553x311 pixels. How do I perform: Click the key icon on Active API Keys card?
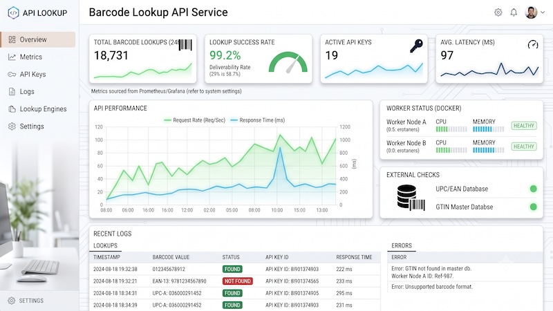click(x=416, y=46)
